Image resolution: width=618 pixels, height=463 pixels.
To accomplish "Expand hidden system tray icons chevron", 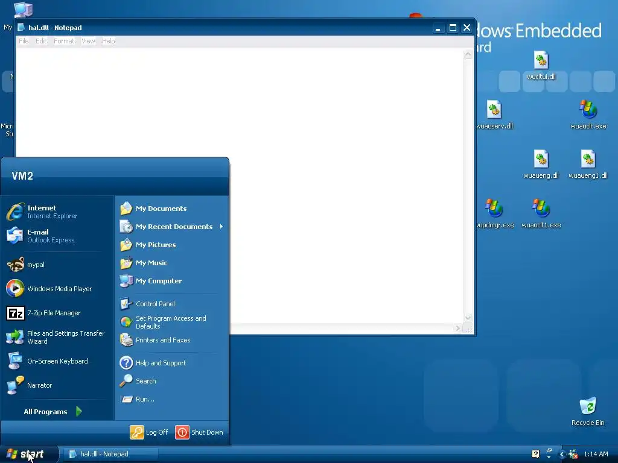I will coord(562,455).
